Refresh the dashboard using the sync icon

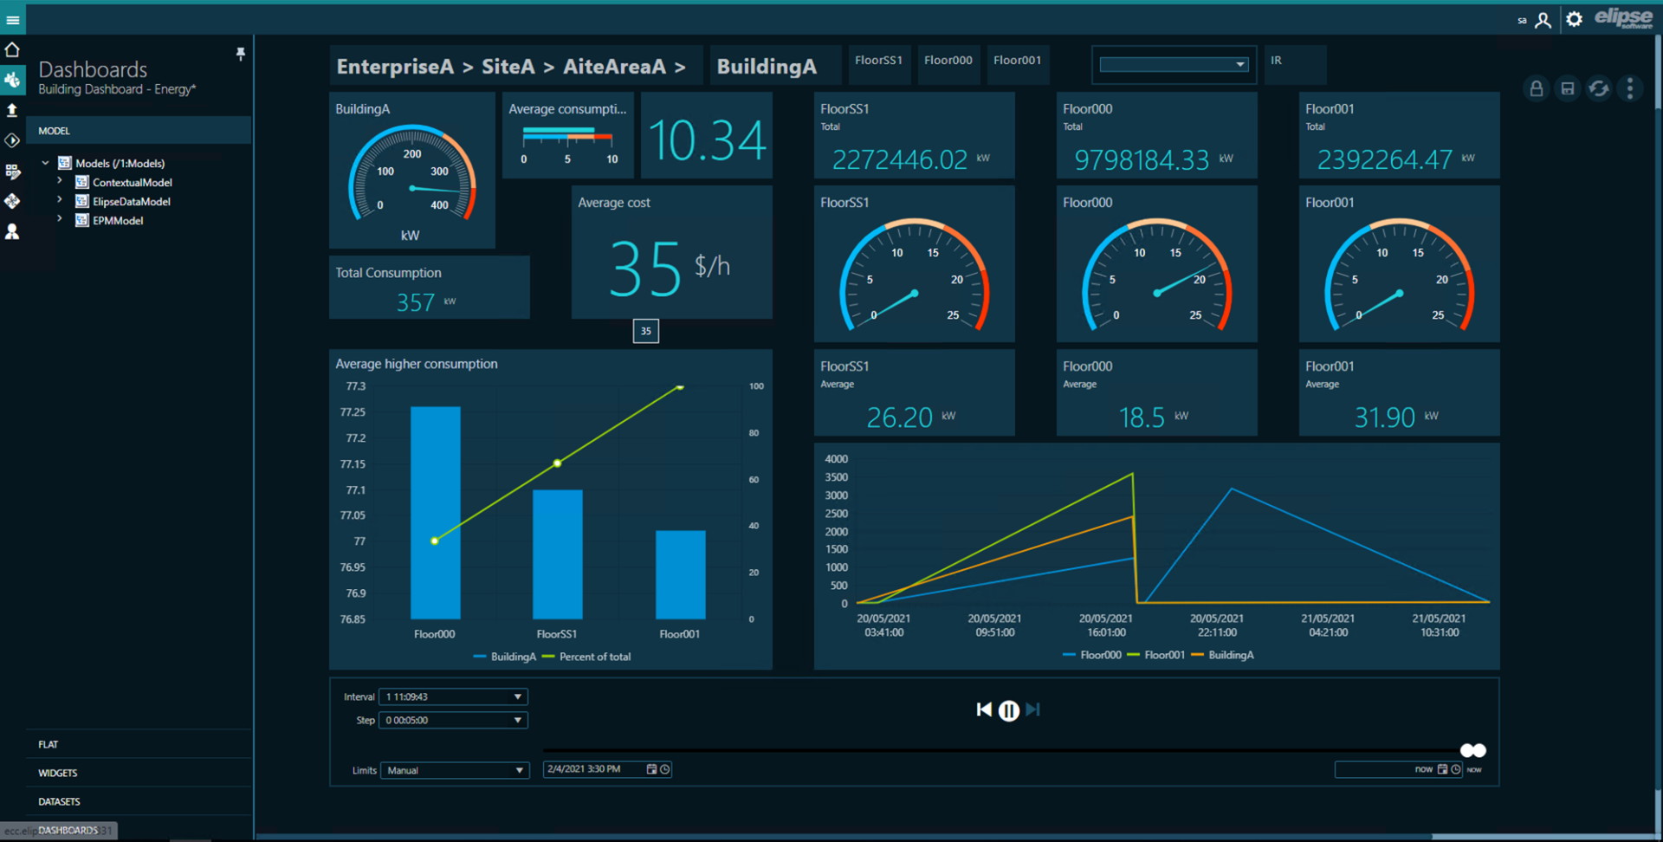1598,88
